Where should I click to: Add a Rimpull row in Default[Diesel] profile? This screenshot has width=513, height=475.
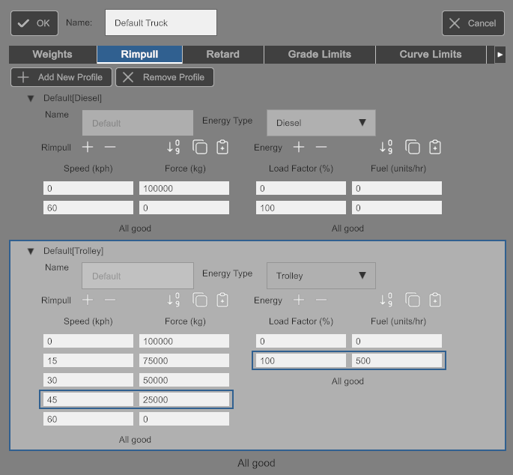point(88,148)
